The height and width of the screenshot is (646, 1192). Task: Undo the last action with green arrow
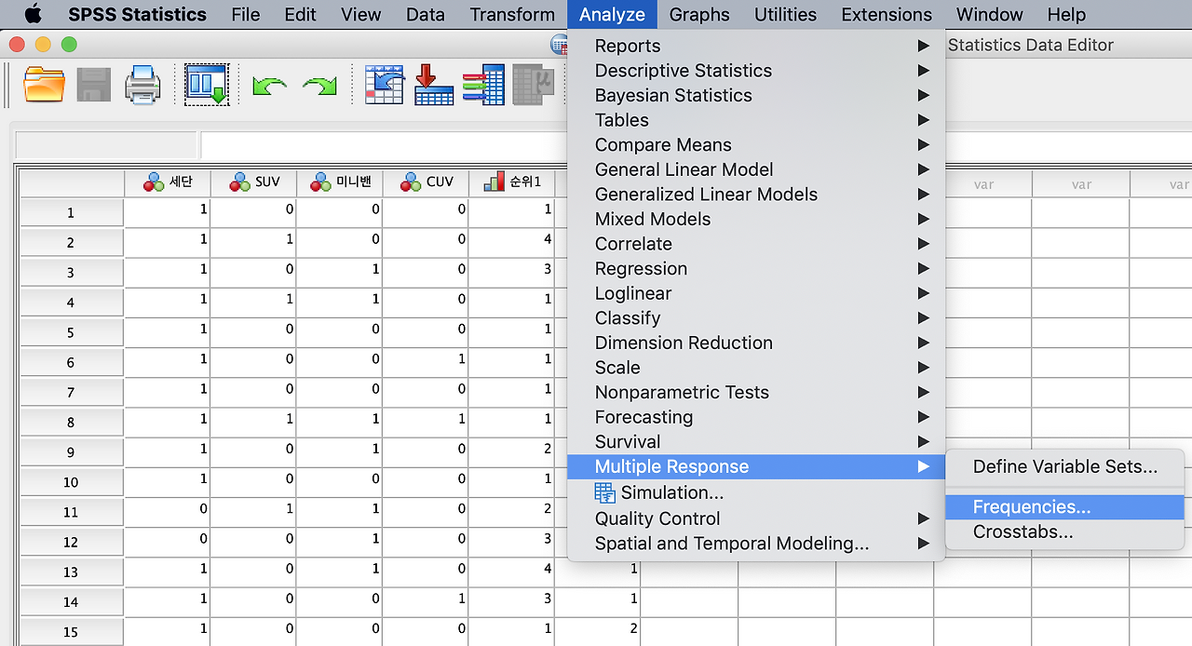pyautogui.click(x=269, y=87)
